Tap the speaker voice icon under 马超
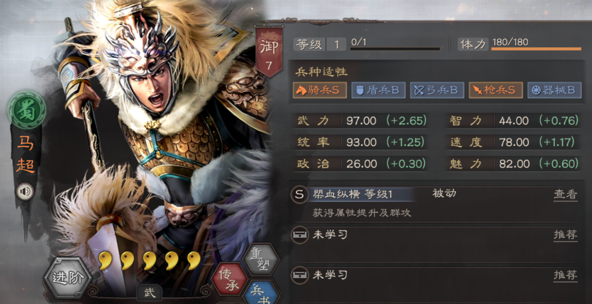The height and width of the screenshot is (304, 592). click(x=25, y=191)
